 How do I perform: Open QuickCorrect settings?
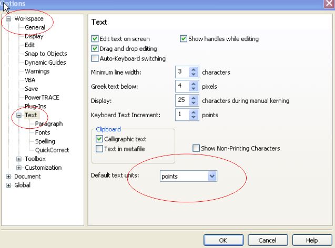pos(52,150)
